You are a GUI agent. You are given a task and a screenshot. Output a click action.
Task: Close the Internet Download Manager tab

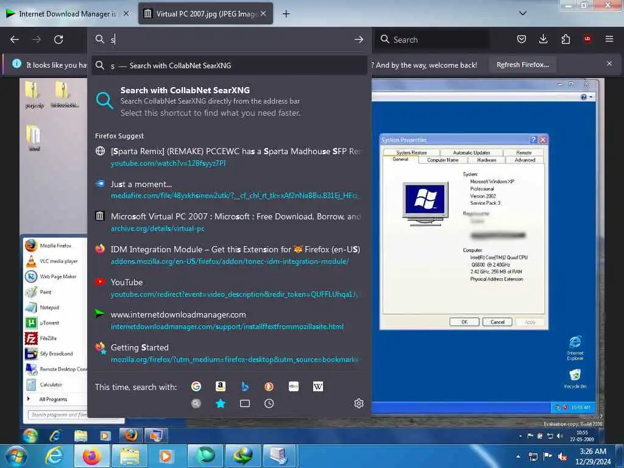pos(126,13)
